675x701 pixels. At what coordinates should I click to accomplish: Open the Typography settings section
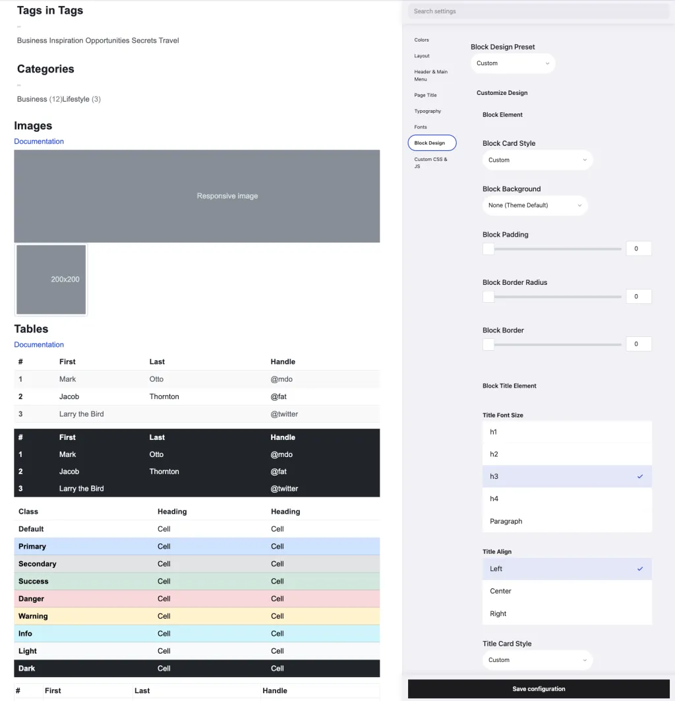428,111
